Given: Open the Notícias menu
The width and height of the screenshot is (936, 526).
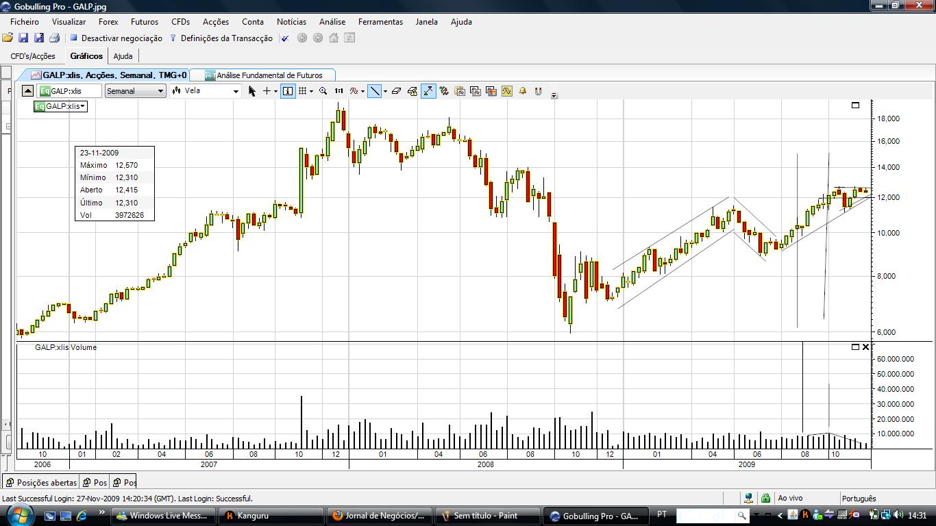Looking at the screenshot, I should coord(291,22).
